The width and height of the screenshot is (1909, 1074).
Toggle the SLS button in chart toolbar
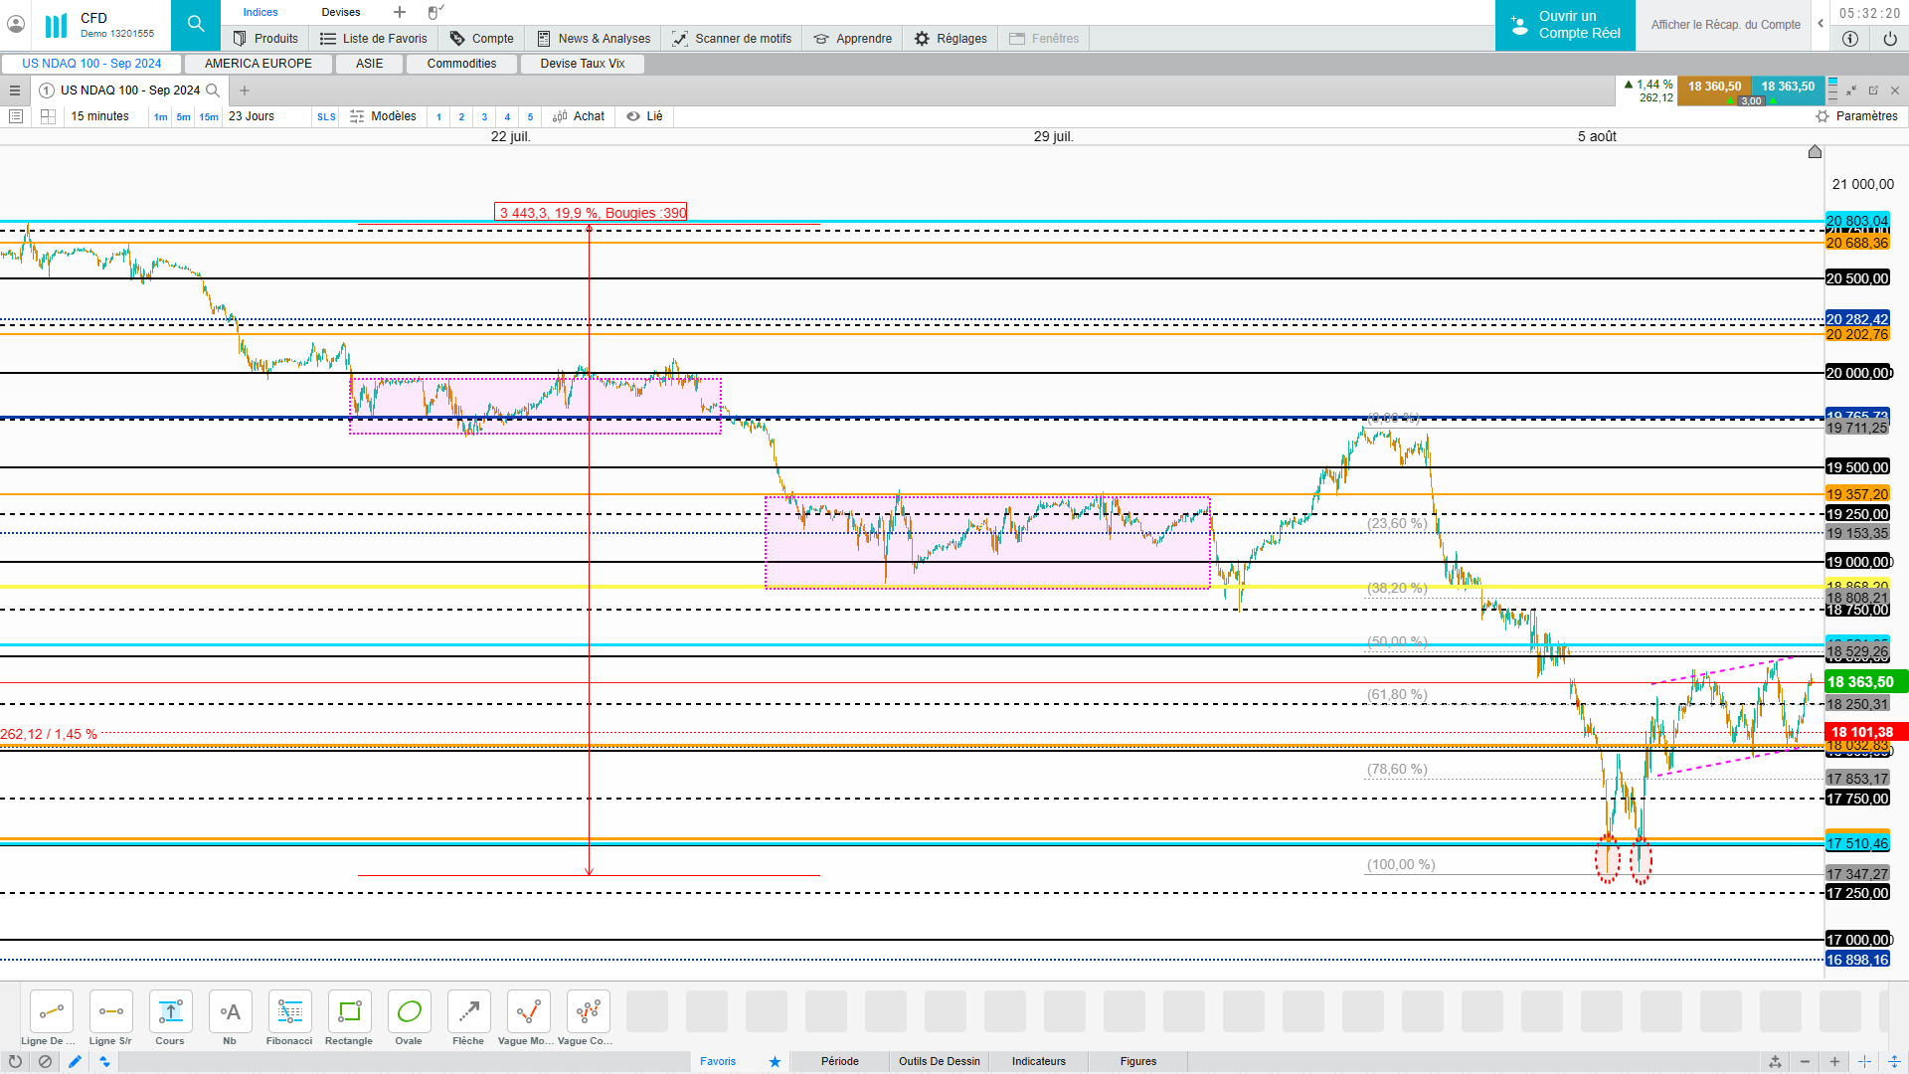tap(326, 117)
